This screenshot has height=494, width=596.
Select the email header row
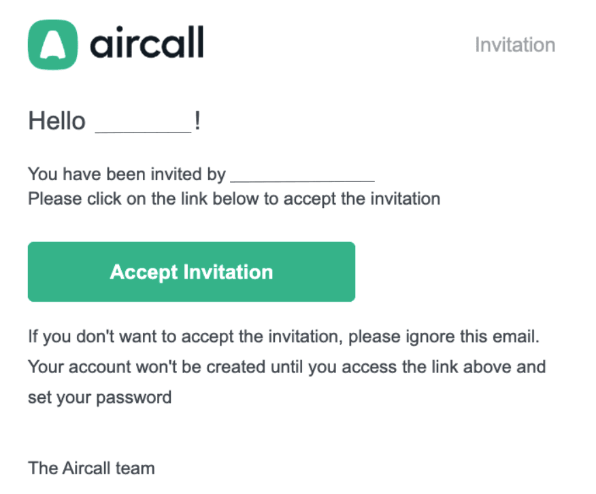[298, 44]
